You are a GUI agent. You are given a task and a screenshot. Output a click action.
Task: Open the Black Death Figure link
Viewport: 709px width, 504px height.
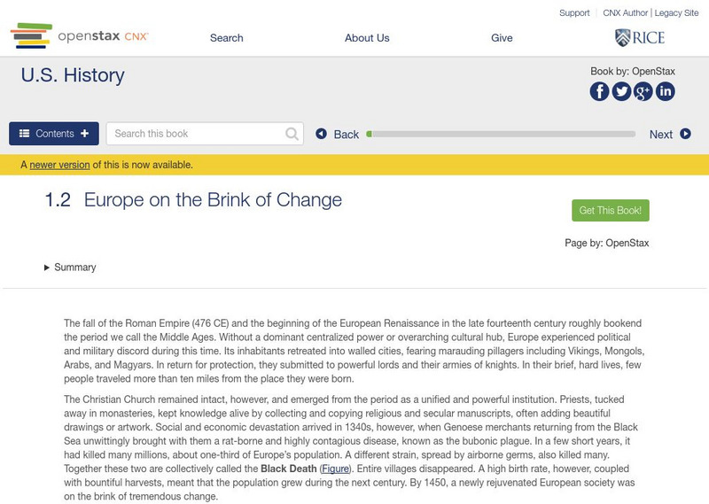pos(336,469)
